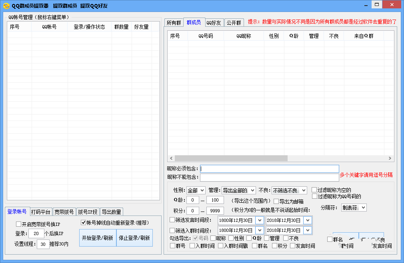
Task: Check the 群号 export checkbox
Action: (x=173, y=246)
